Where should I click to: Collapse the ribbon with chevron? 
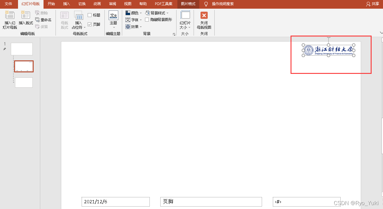pyautogui.click(x=381, y=33)
